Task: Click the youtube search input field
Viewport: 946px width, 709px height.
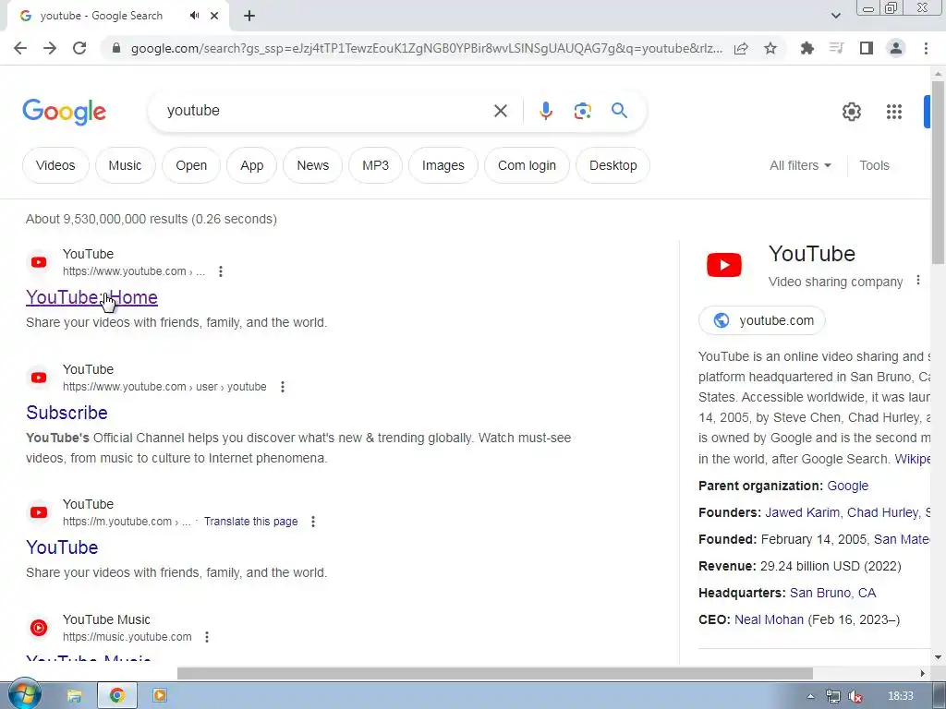Action: (326, 111)
